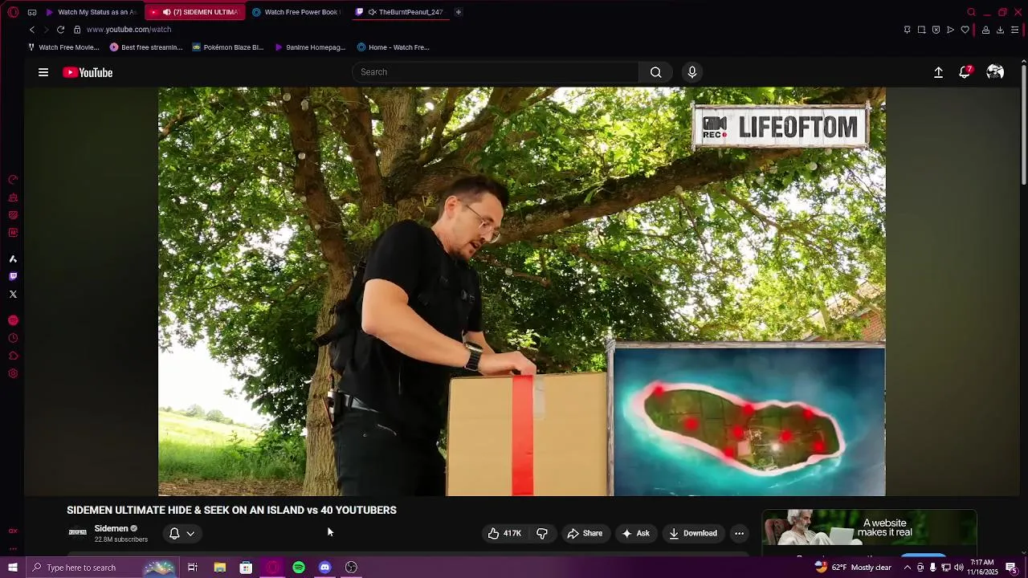Open 9anime Homepage bookmark

[310, 47]
